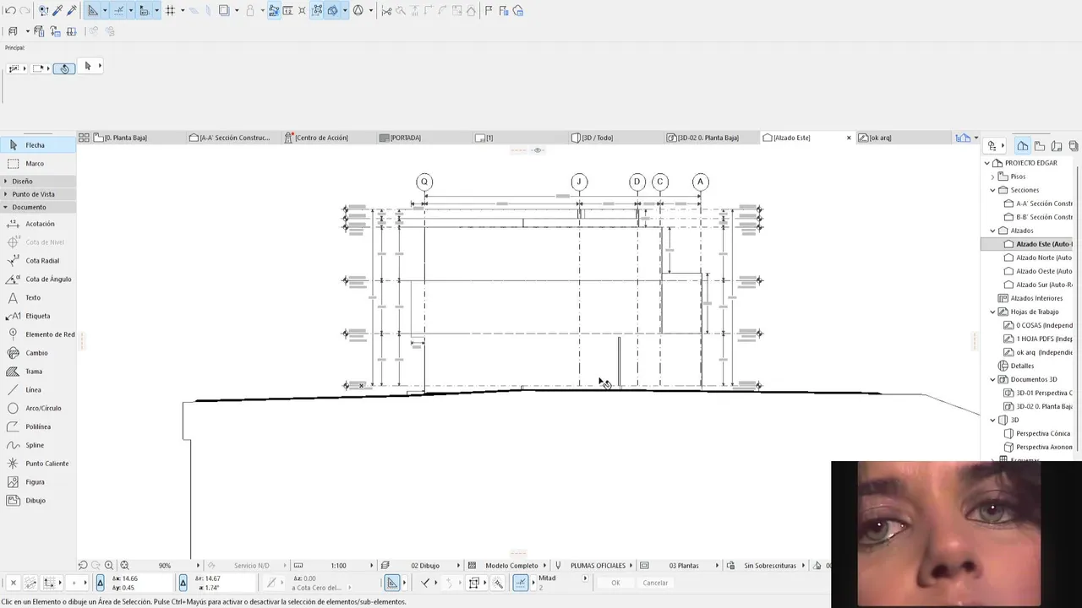Screen dimensions: 1082x608
Task: Click the flag markup icon
Action: pos(489,11)
